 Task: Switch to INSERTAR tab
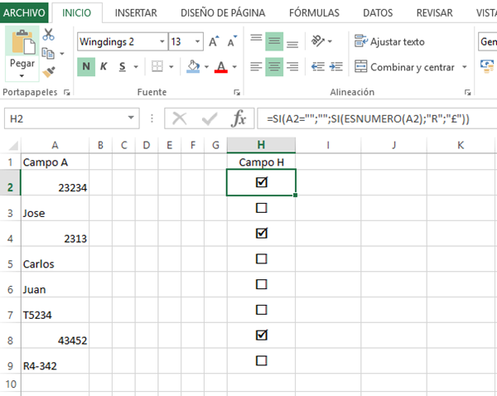[136, 12]
